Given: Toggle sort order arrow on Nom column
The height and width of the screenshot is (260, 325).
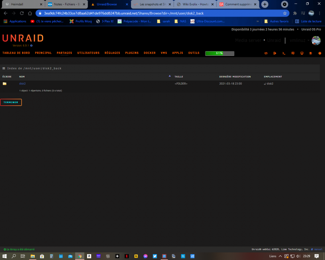Looking at the screenshot, I should click(x=170, y=76).
